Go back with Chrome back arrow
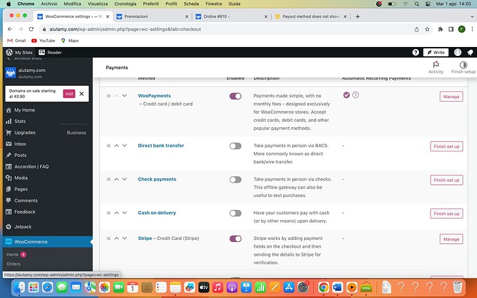The image size is (477, 298). pyautogui.click(x=10, y=29)
